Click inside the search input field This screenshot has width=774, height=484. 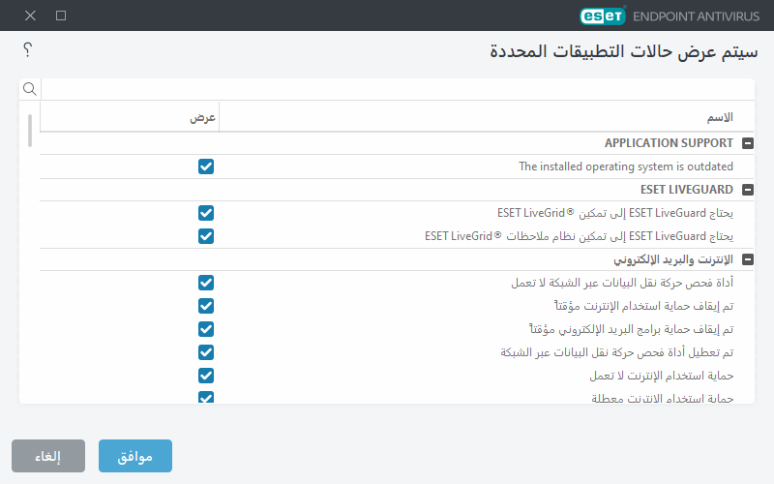click(x=398, y=89)
